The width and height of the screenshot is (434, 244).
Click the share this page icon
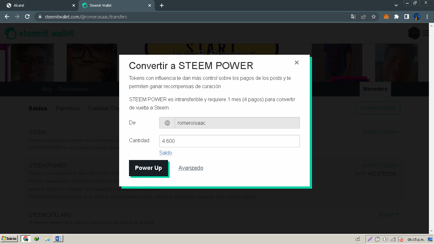pyautogui.click(x=363, y=17)
